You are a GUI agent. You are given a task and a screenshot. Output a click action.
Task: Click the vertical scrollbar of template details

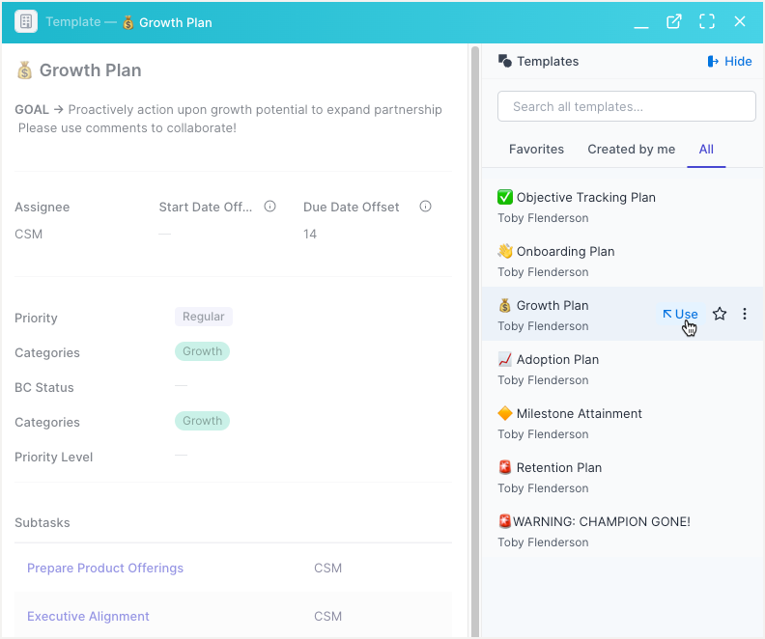[474, 341]
